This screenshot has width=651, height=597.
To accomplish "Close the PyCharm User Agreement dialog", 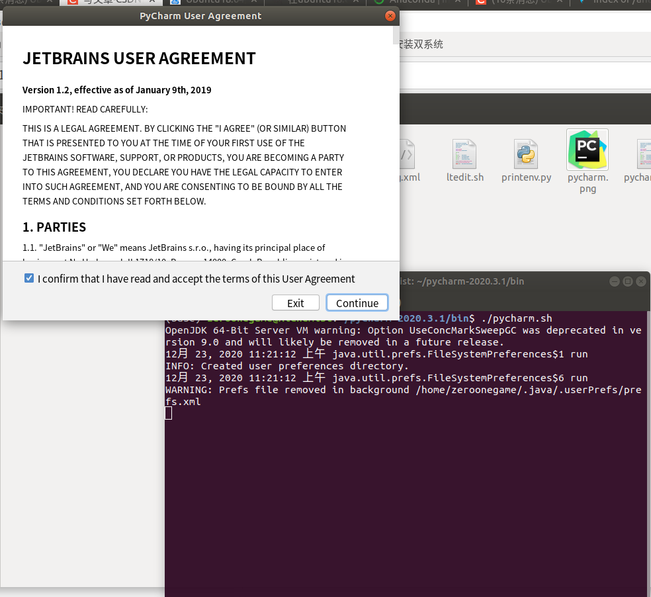I will pyautogui.click(x=390, y=16).
